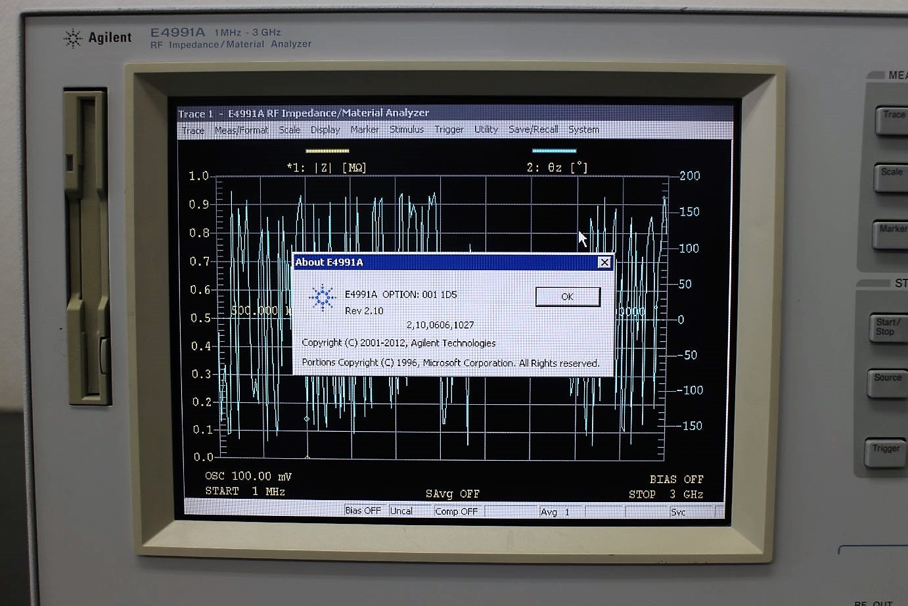Click the Svc status bar field

click(693, 512)
